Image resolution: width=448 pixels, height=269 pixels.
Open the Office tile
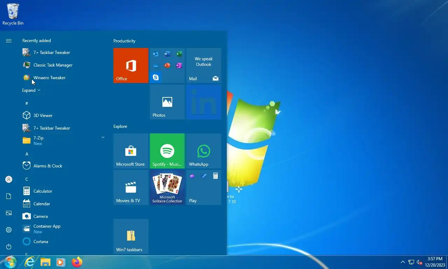[x=131, y=65]
